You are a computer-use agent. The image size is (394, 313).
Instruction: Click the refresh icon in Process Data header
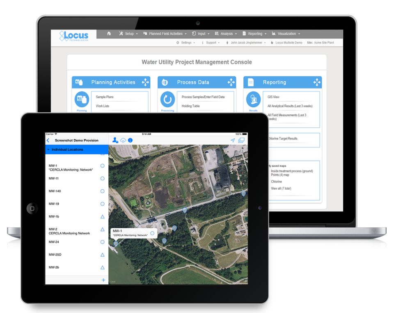165,82
